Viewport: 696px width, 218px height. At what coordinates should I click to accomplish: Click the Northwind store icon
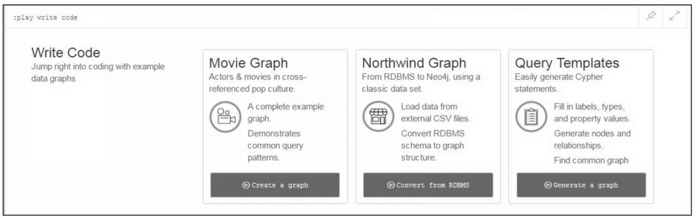(378, 117)
